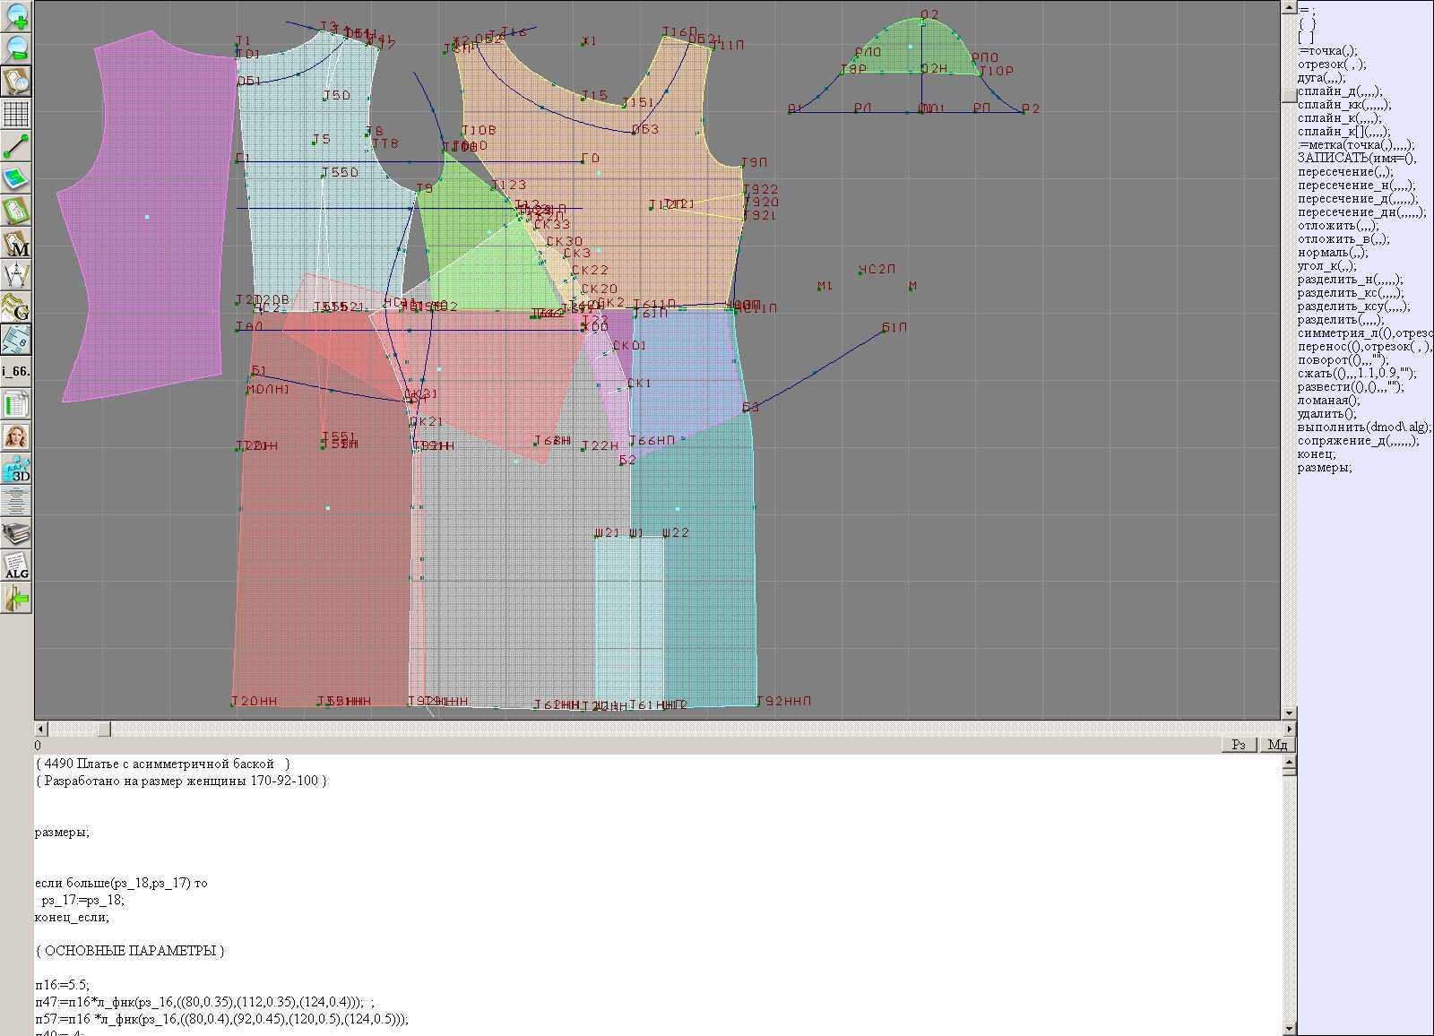The image size is (1434, 1036).
Task: Select the line segment tool with green endpoints
Action: pos(16,146)
